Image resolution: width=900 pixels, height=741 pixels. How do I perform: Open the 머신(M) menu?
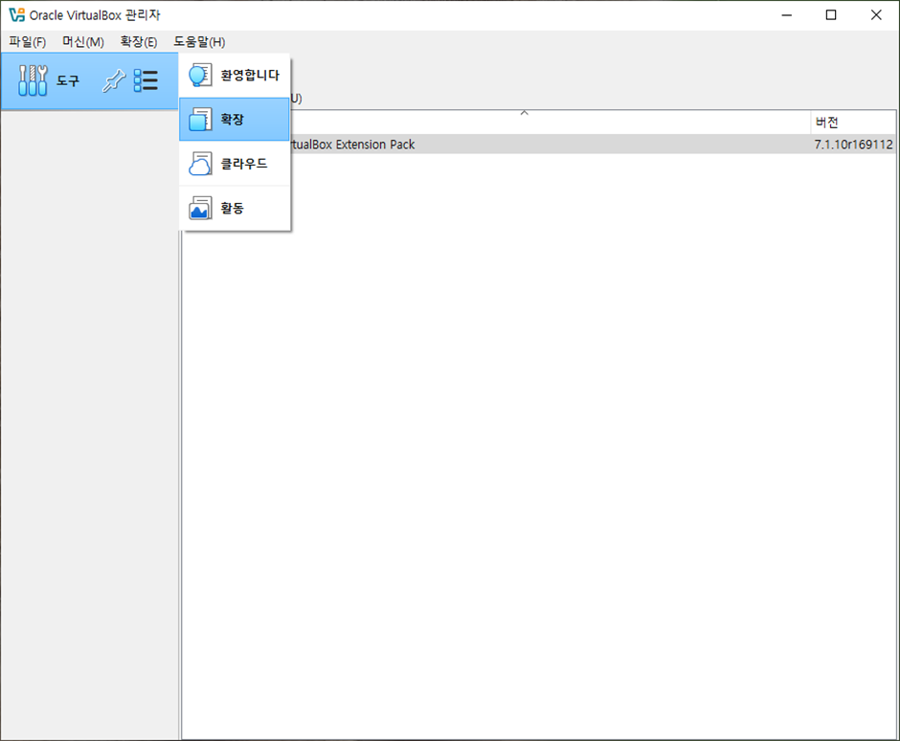point(83,42)
